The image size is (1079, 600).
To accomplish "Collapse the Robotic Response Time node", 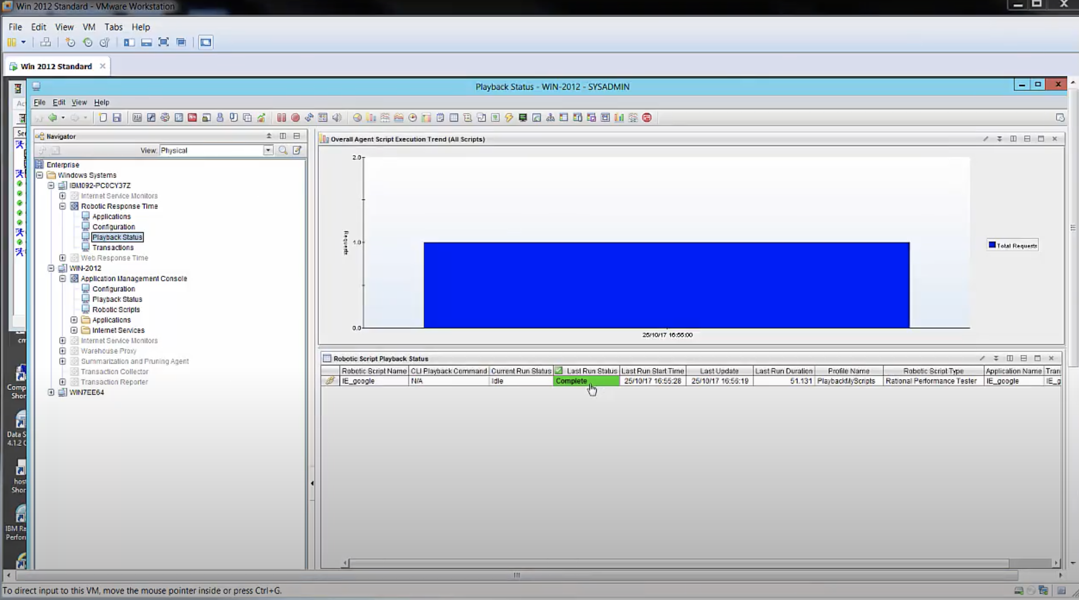I will pos(62,206).
